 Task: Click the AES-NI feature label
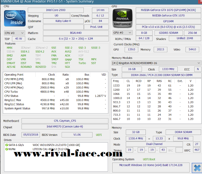(11, 67)
